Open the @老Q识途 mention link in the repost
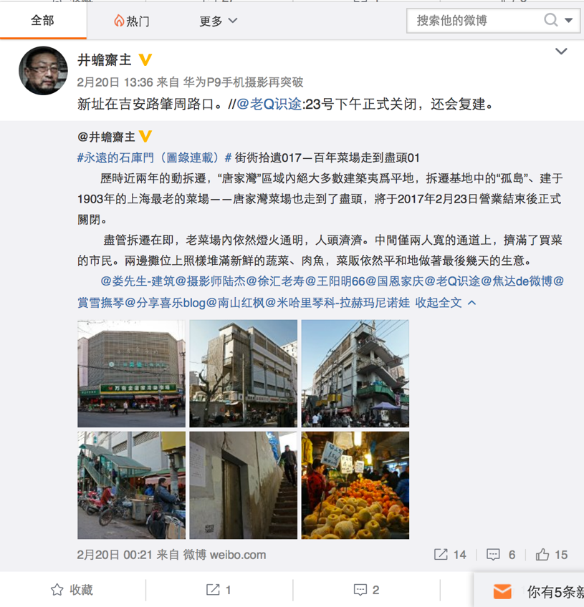 click(269, 104)
